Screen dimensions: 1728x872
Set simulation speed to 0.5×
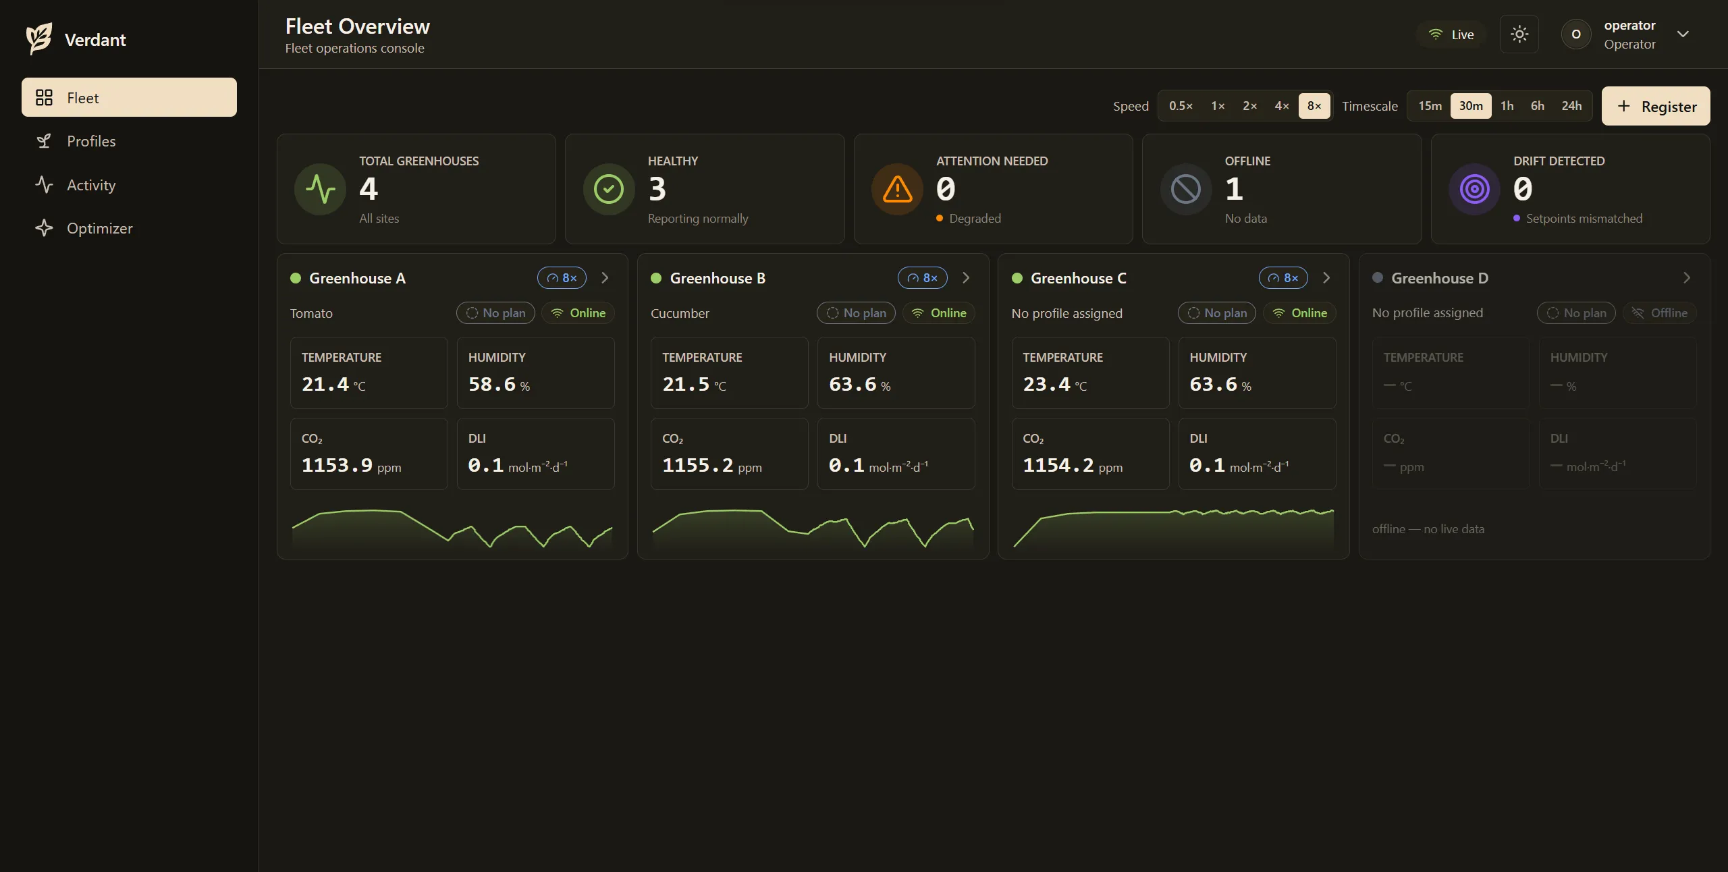coord(1181,106)
